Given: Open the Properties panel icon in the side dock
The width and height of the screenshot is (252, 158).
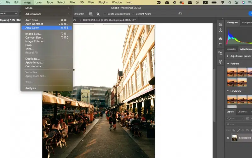Looking at the screenshot, I should (x=220, y=24).
